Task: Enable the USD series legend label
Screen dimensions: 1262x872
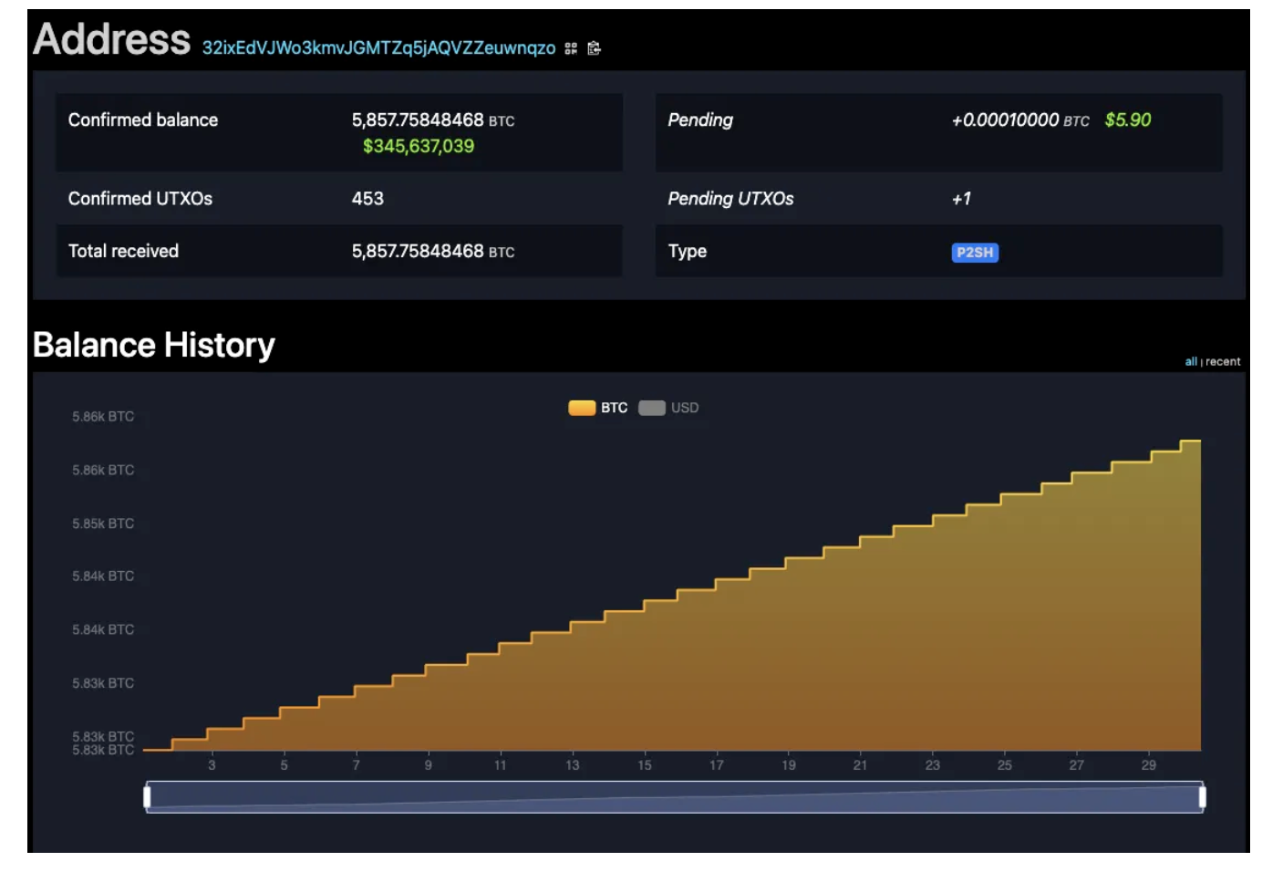Action: (x=685, y=408)
